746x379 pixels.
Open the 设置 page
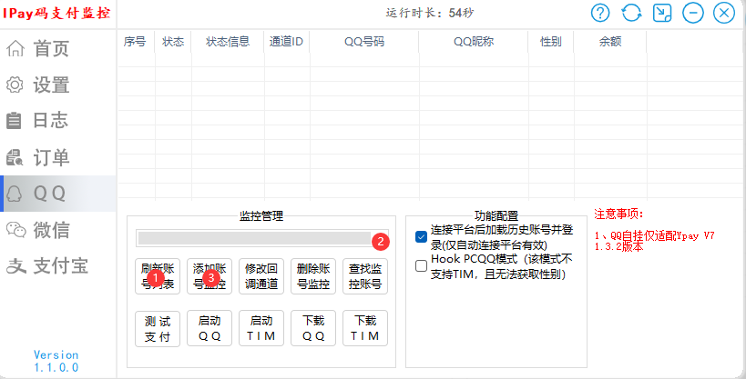(x=51, y=85)
